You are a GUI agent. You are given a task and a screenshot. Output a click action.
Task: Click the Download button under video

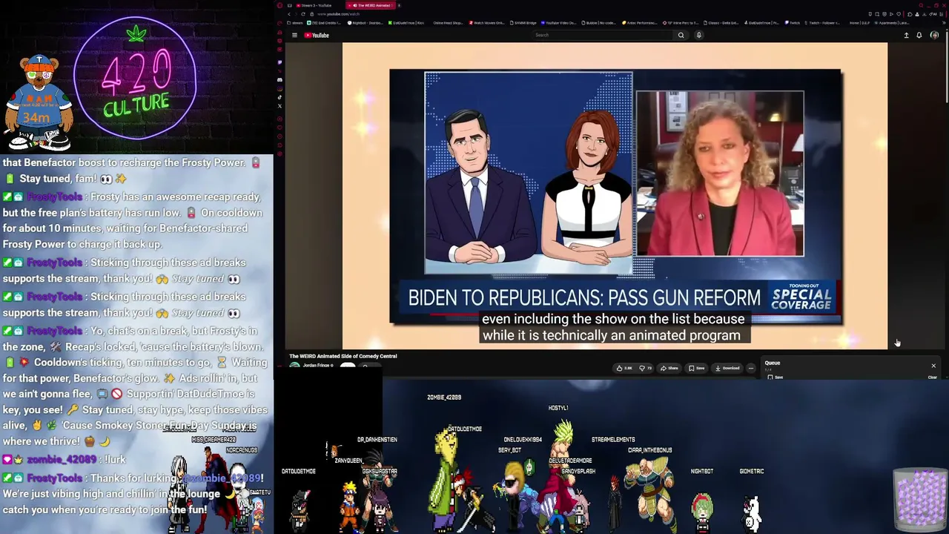[728, 368]
